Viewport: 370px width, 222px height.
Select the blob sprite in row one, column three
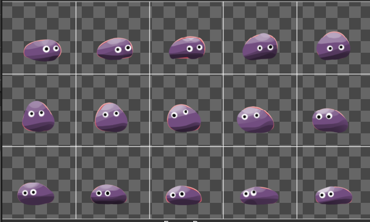coord(187,48)
